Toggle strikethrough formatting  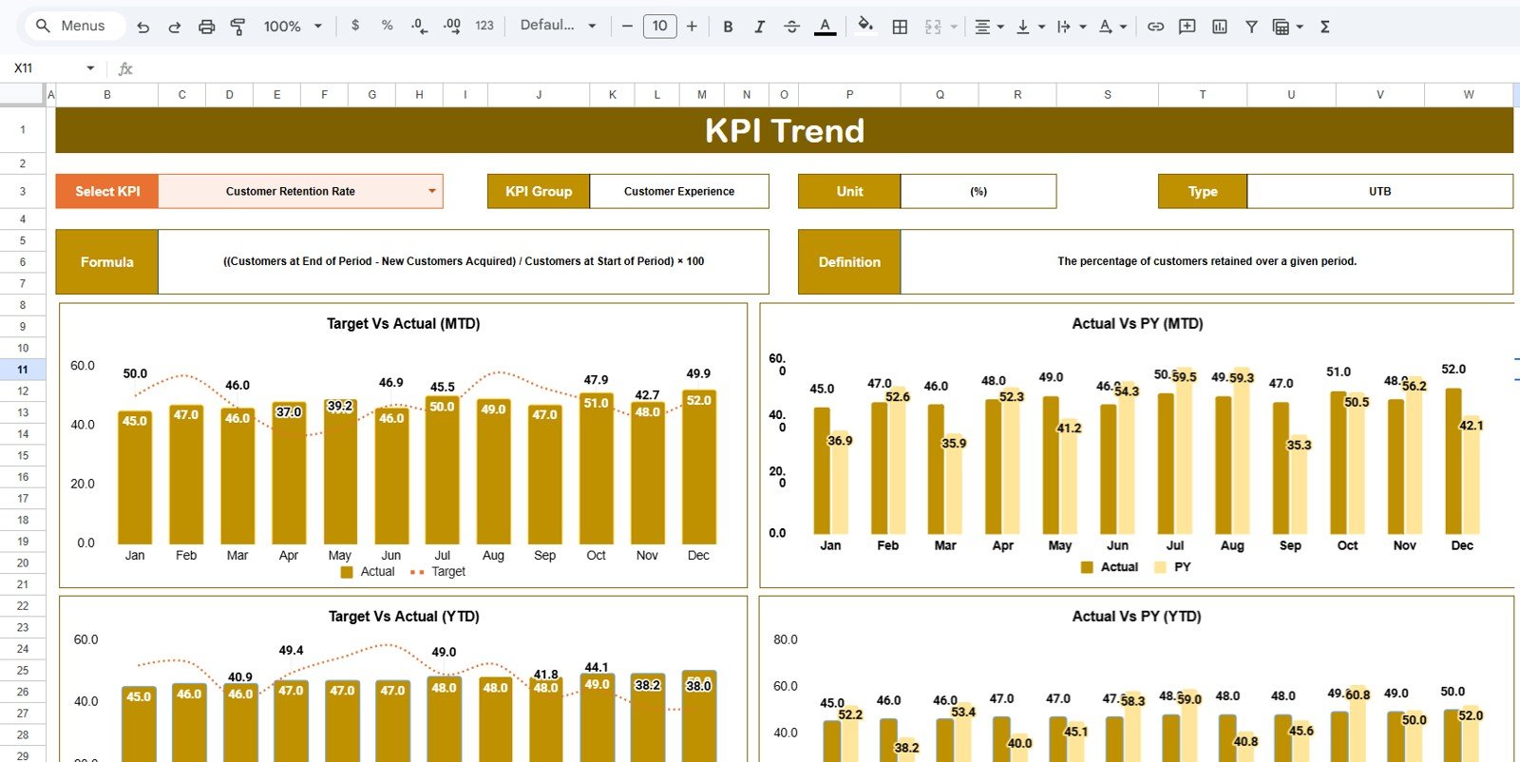click(791, 27)
